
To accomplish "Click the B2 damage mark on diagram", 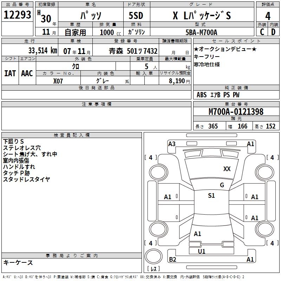I will [x=172, y=259].
